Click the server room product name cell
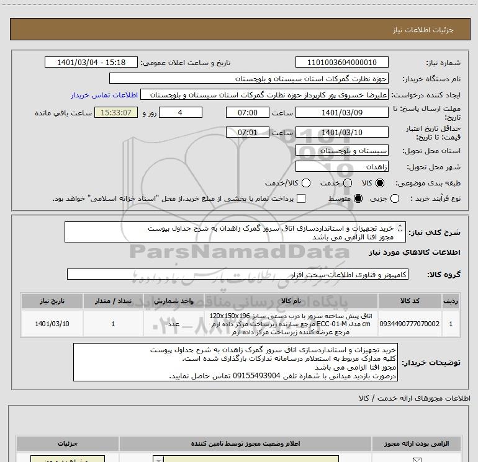The image size is (478, 462). 291,324
